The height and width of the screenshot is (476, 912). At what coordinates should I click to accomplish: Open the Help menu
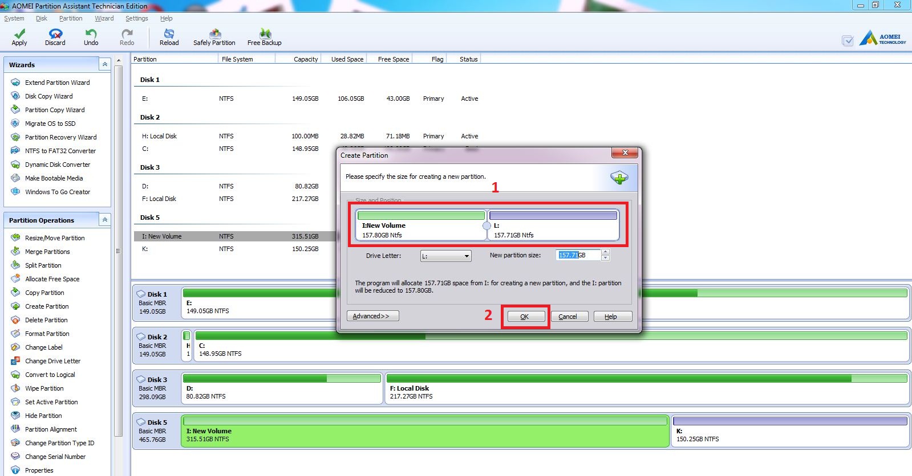[x=167, y=18]
